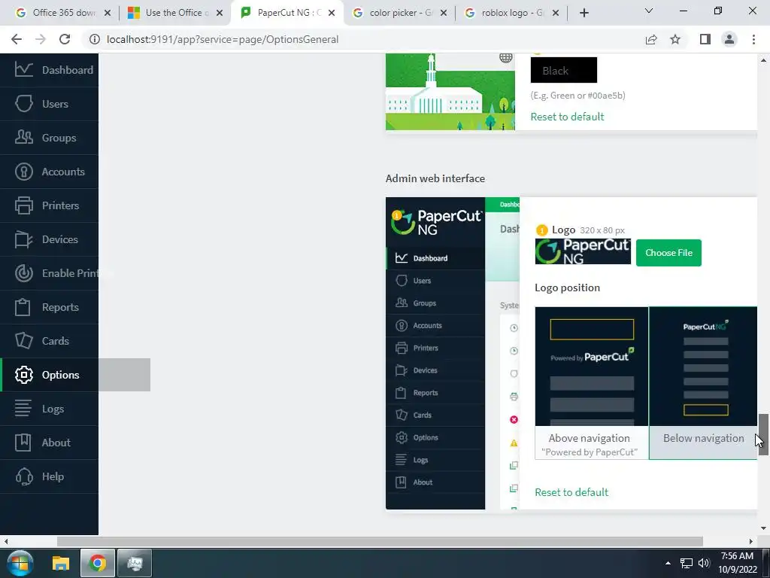The image size is (770, 578).
Task: Click the scroll down arrow at page bottom
Action: pyautogui.click(x=763, y=528)
